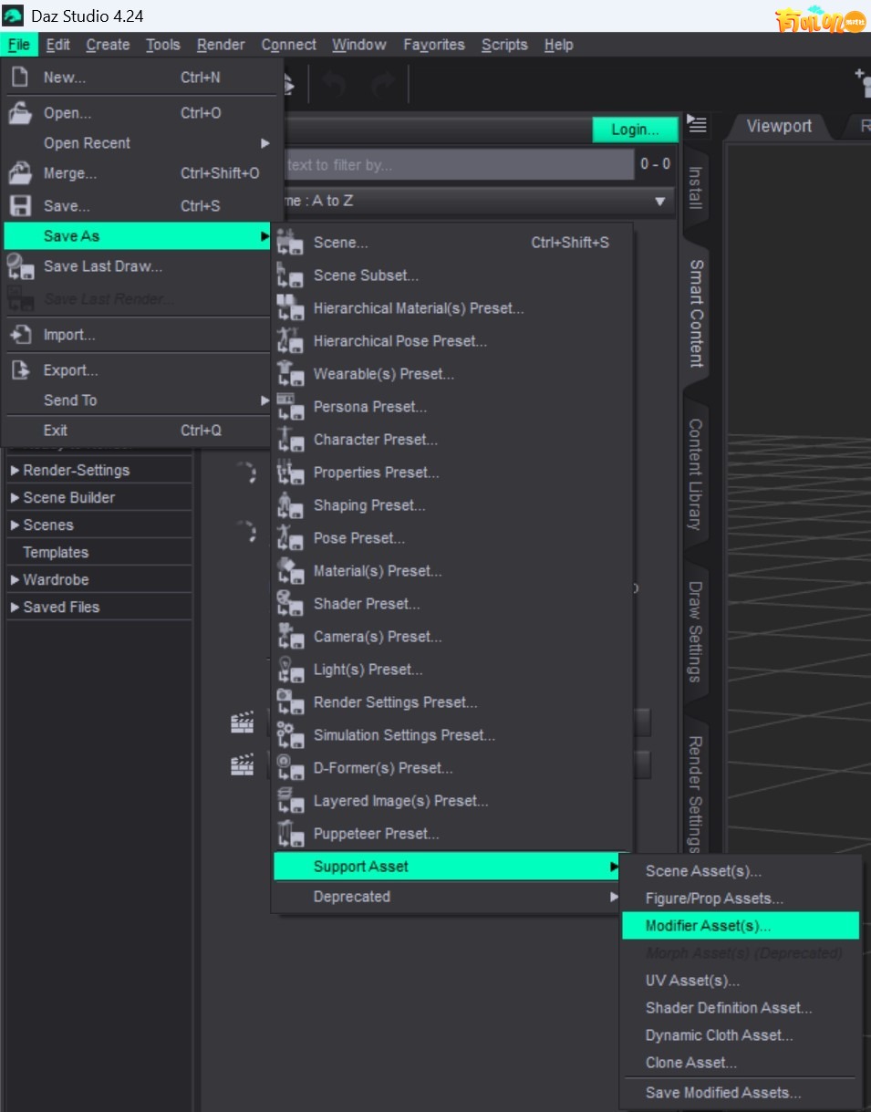Click the Import icon
The height and width of the screenshot is (1112, 871).
[19, 335]
